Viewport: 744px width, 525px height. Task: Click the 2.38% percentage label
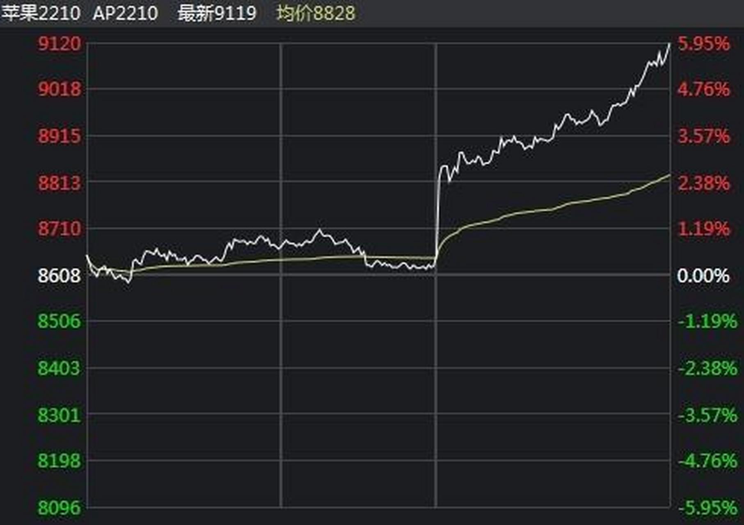click(x=704, y=182)
